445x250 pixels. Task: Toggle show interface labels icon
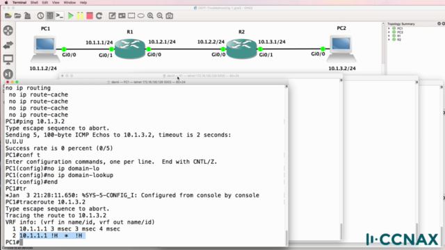[50, 15]
